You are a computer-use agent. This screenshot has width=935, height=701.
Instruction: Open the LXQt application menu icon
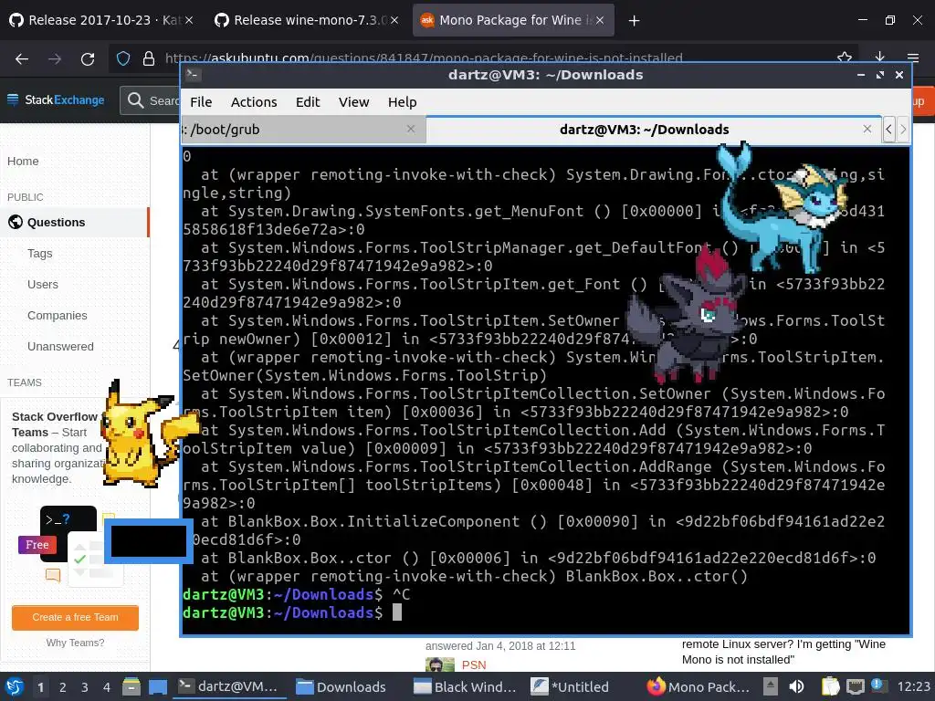click(x=15, y=686)
